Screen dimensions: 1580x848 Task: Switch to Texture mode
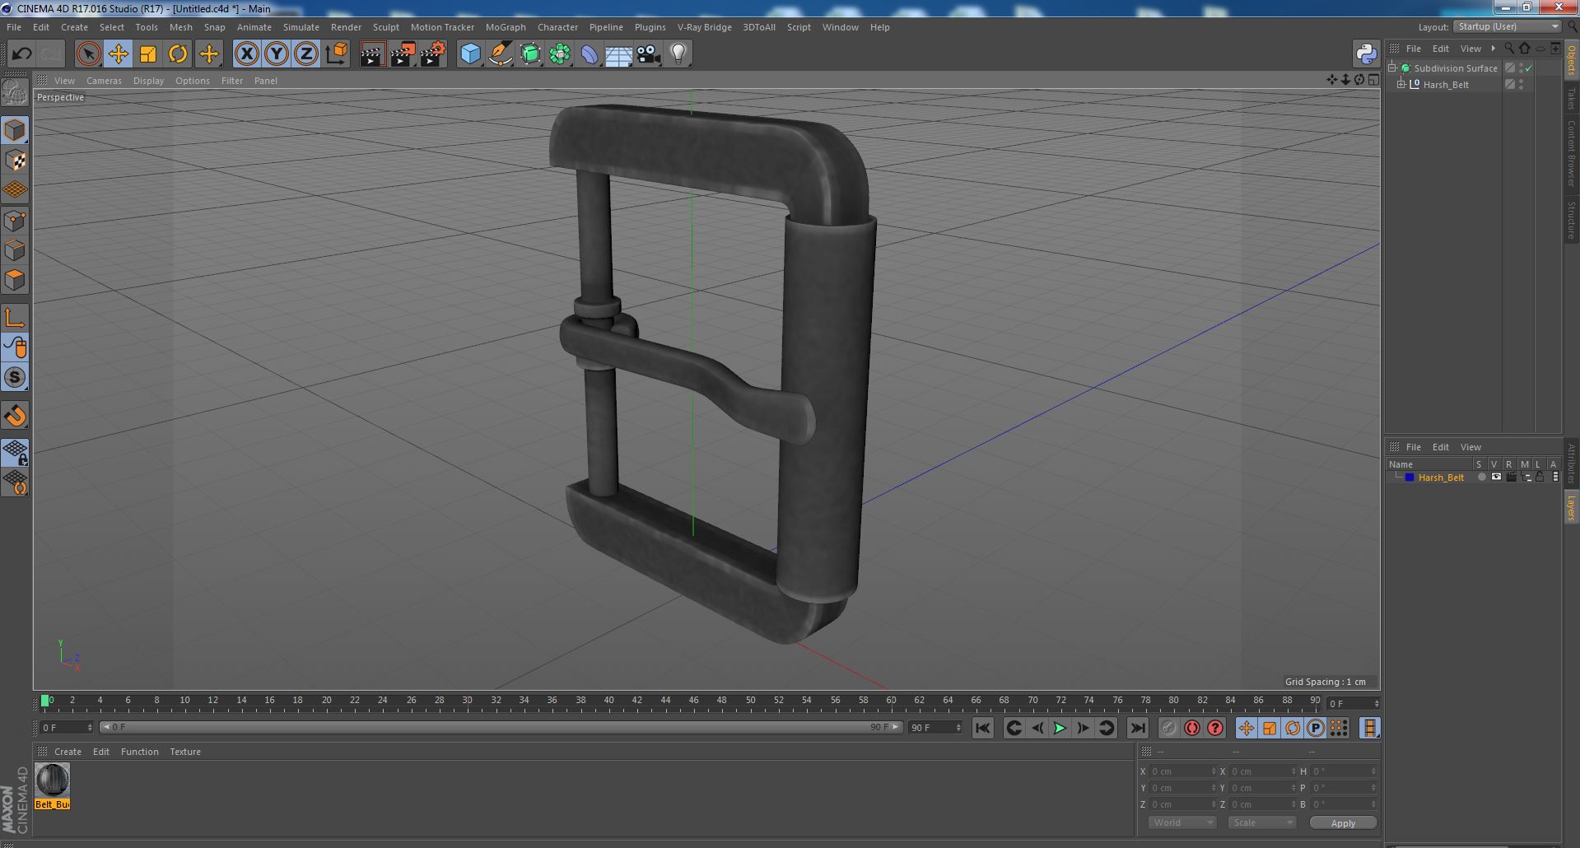click(x=15, y=161)
